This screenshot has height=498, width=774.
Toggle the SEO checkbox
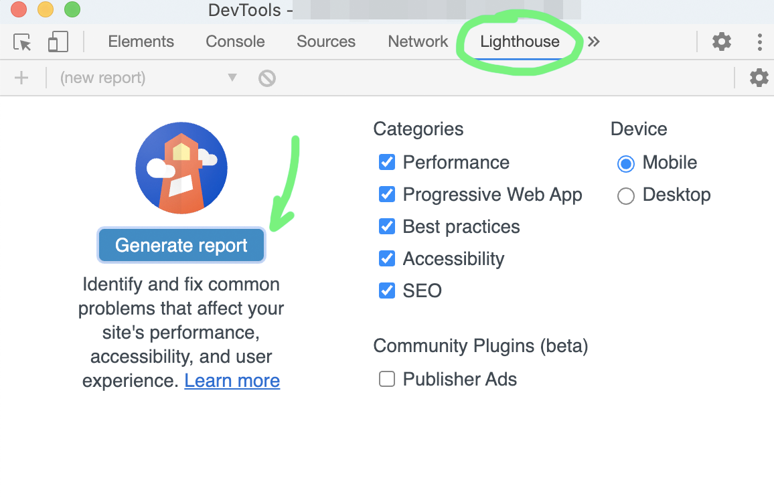387,290
